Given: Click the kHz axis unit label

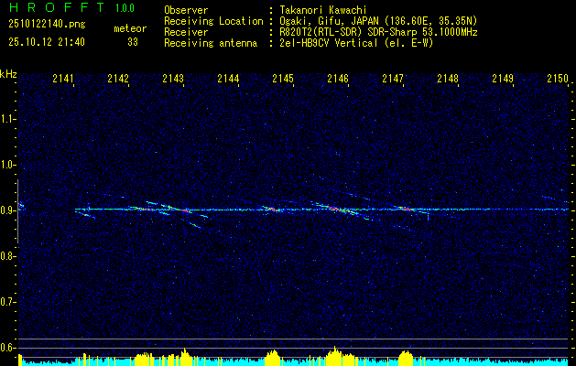Looking at the screenshot, I should 8,74.
